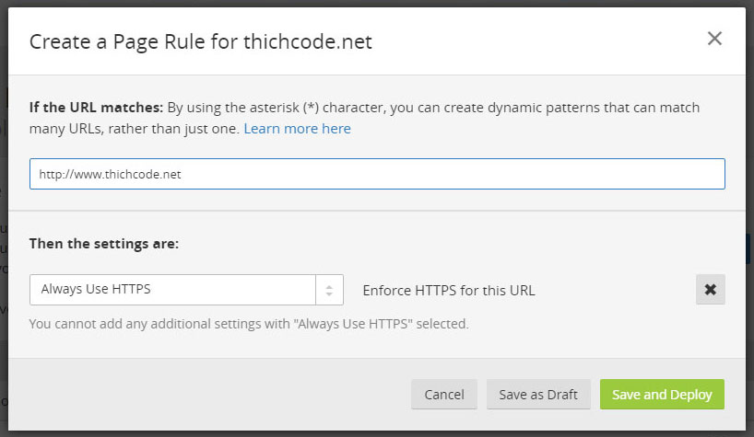Cancel the page rule creation

(444, 395)
